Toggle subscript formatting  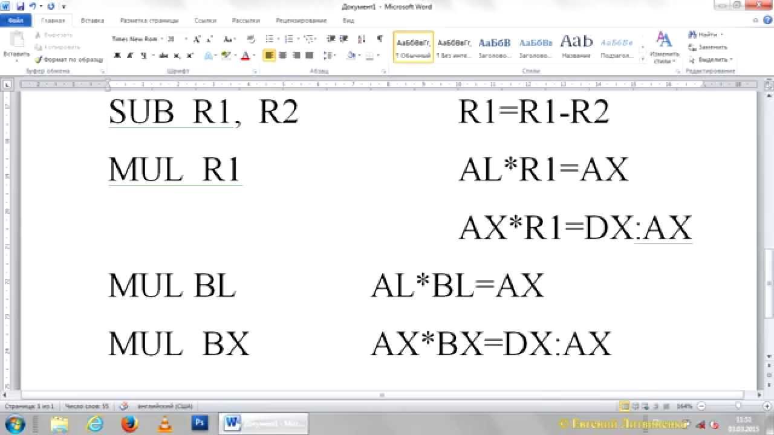point(177,56)
